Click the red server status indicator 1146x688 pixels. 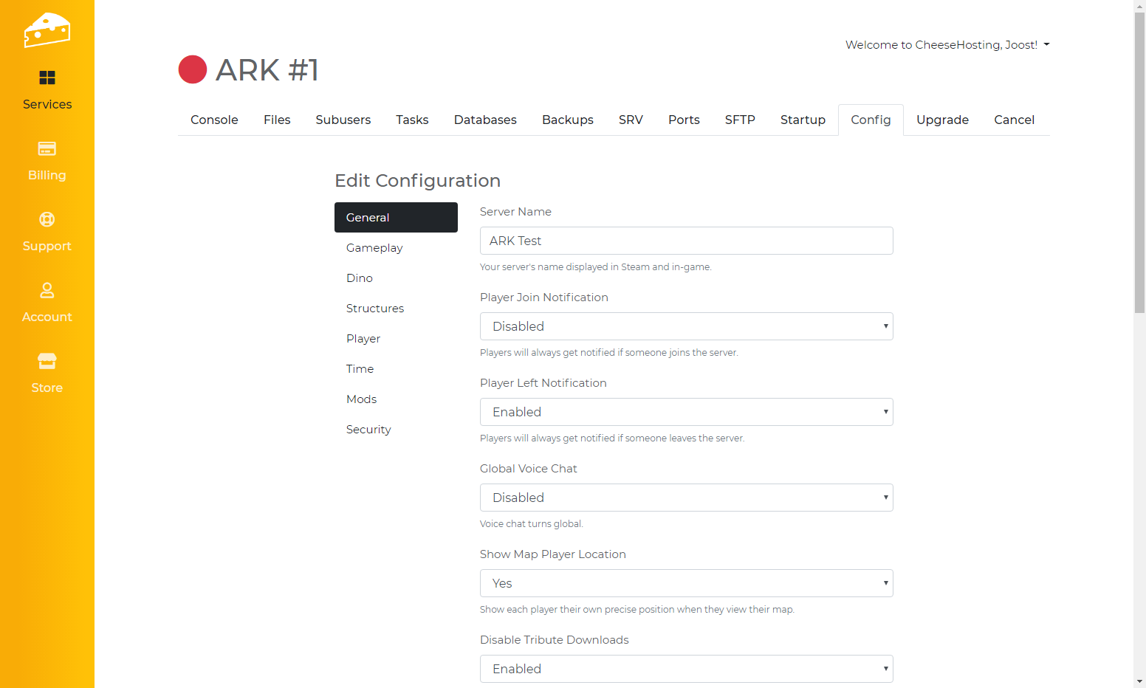tap(193, 70)
